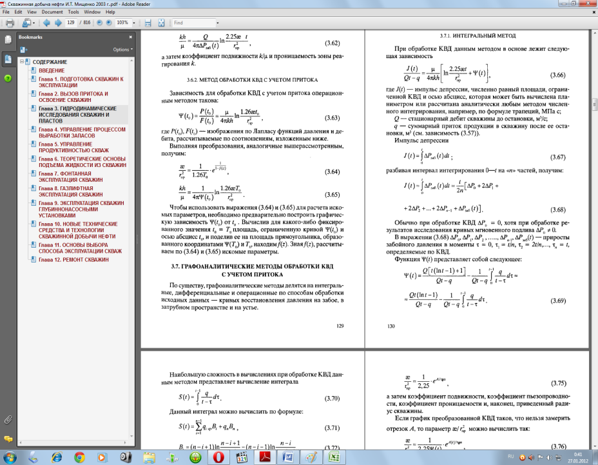Viewport: 598px width, 465px height.
Task: Open bookmark Глава 4. УПРАВЛЕНИЕ ПРОЦЕССОМ
Action: [x=82, y=132]
